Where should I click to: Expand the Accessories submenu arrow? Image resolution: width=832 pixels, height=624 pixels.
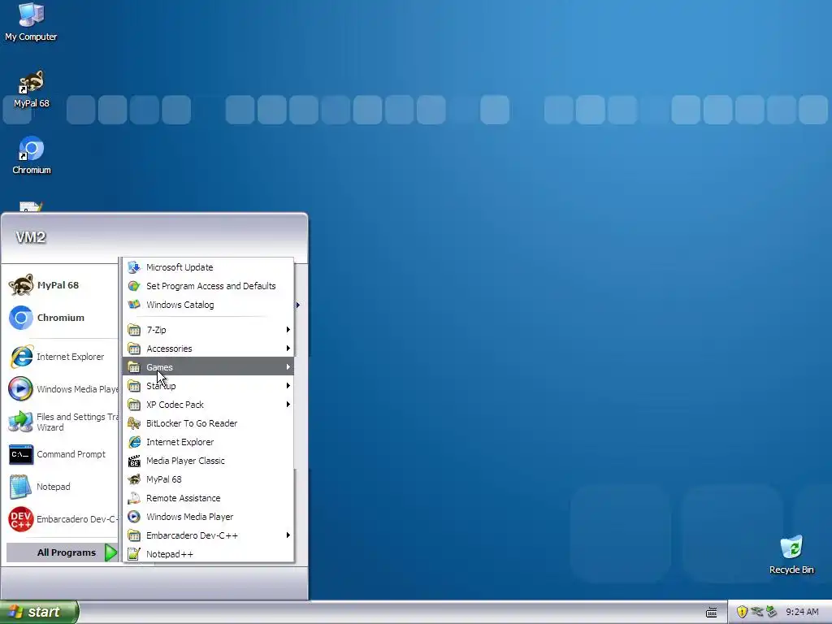point(288,348)
